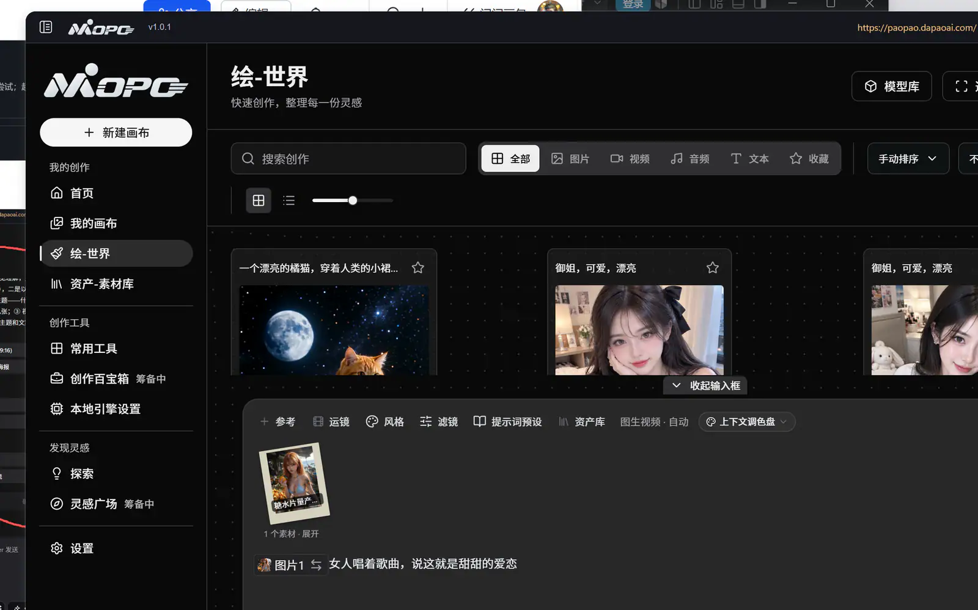Select the 全部 filter tab
Image resolution: width=978 pixels, height=610 pixels.
point(510,159)
